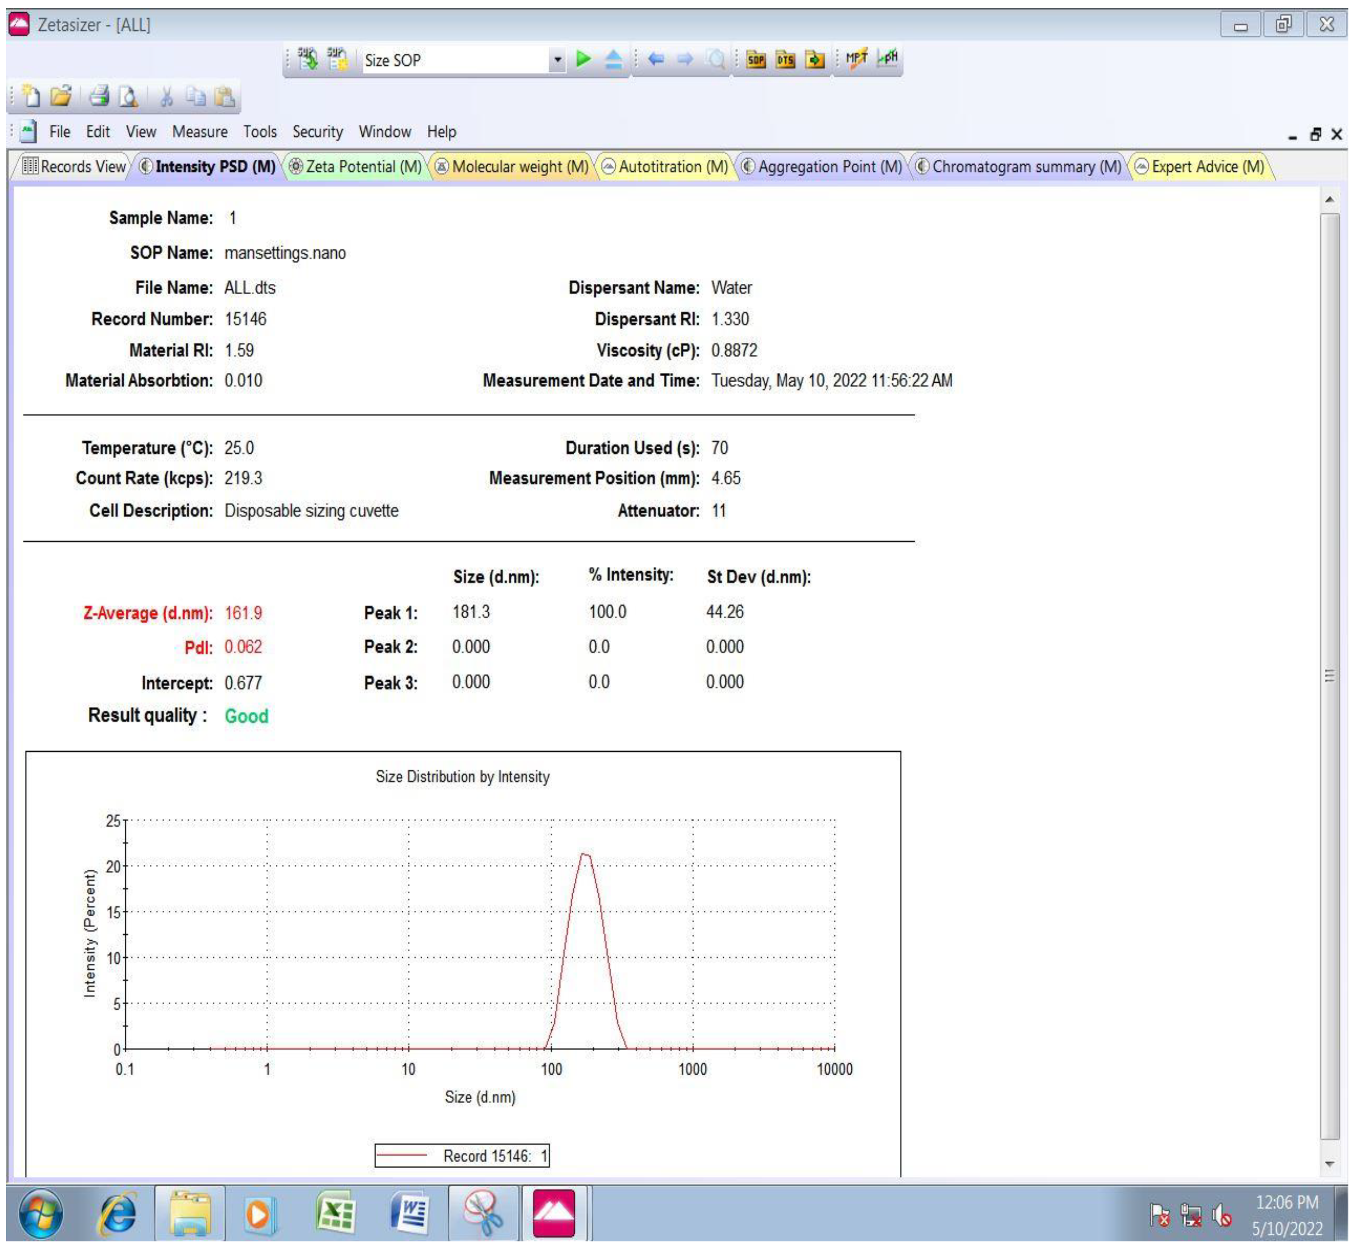The width and height of the screenshot is (1354, 1247).
Task: Select the Molecular weight (M) tab
Action: (512, 167)
